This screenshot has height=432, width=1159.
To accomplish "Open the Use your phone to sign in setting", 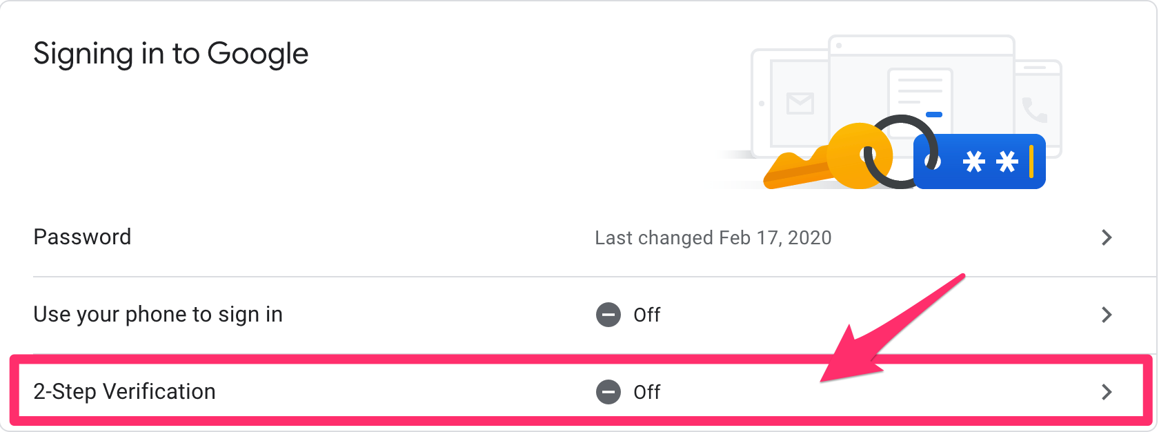I will pyautogui.click(x=579, y=315).
